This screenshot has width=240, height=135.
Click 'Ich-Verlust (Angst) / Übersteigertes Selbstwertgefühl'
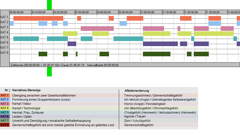[160, 100]
